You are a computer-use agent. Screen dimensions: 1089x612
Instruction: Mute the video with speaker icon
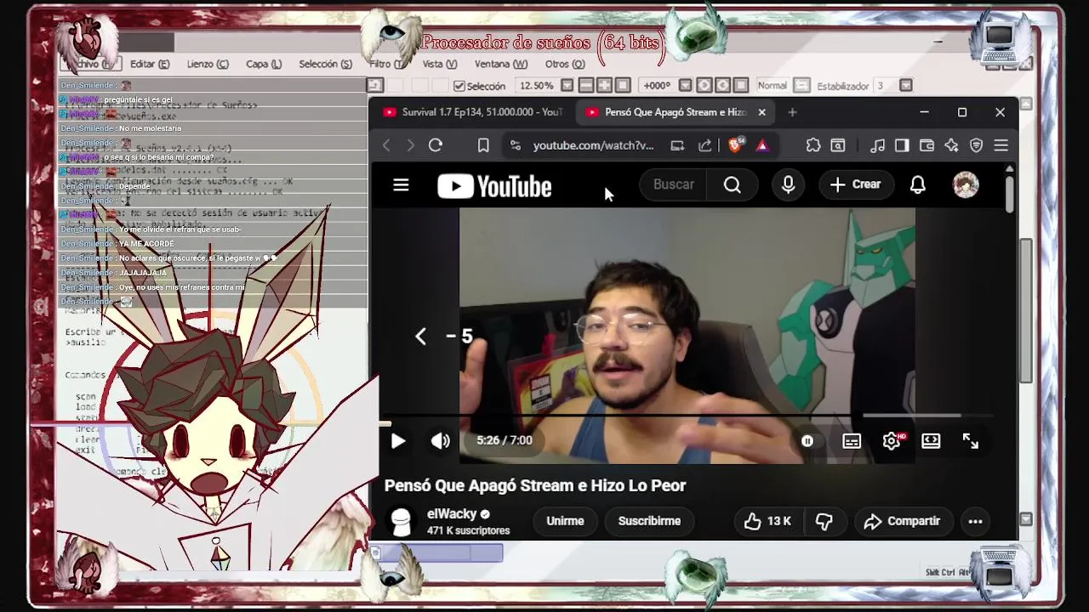coord(440,440)
